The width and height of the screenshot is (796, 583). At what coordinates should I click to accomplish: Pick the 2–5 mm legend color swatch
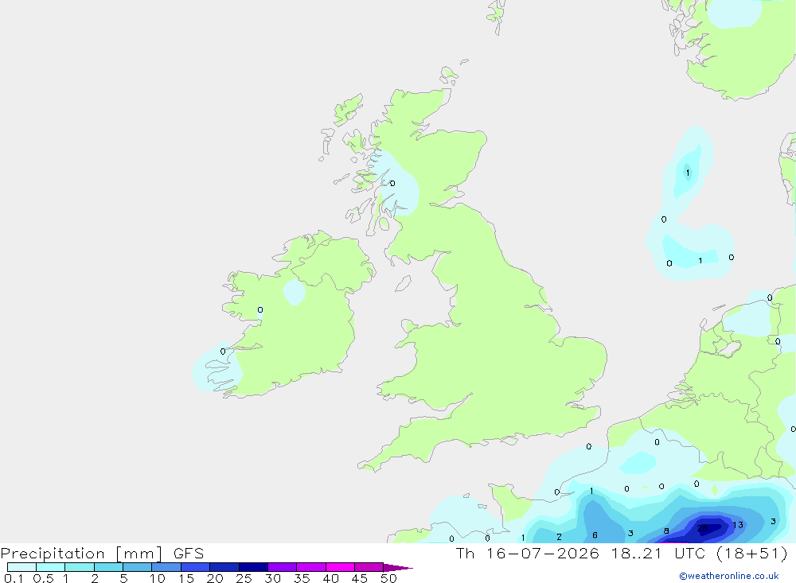coord(108,567)
